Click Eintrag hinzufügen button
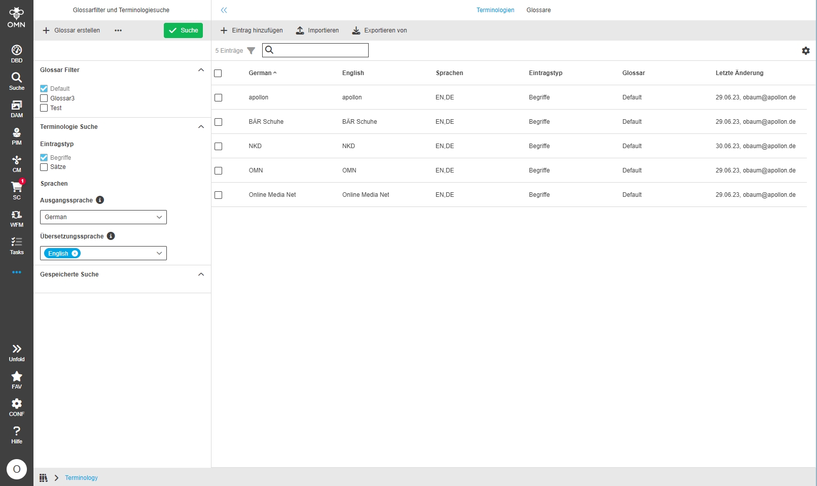Viewport: 817px width, 486px height. pos(252,30)
